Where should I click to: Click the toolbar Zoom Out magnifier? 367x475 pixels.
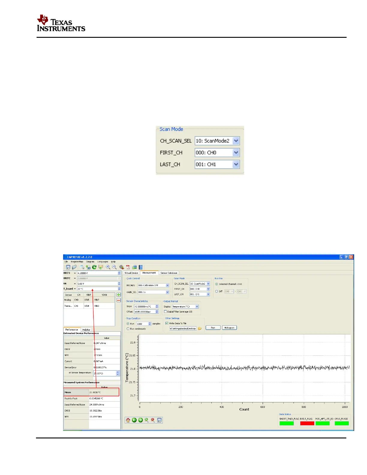[114, 267]
